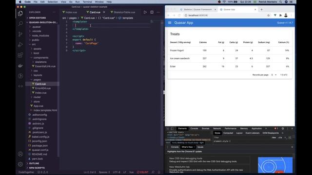Open Error404.vue in the explorer
Viewport: 312px width, 175px height.
point(43,88)
